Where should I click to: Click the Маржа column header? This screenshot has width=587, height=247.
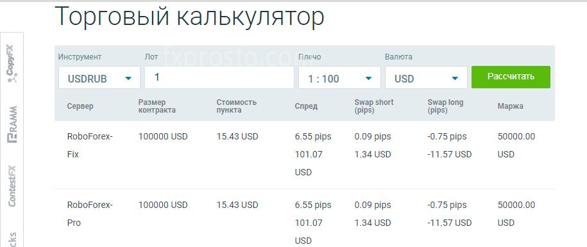[510, 106]
